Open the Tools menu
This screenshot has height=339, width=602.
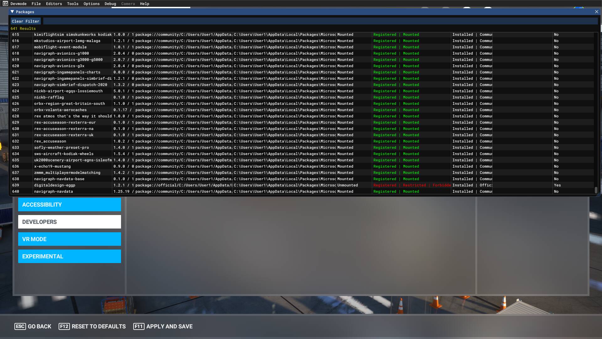coord(72,4)
